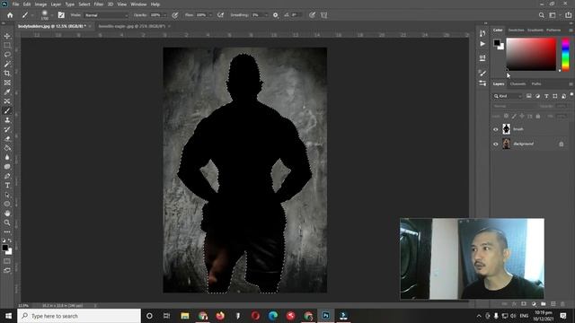Open the History panel icon
This screenshot has width=575, height=323.
click(482, 33)
